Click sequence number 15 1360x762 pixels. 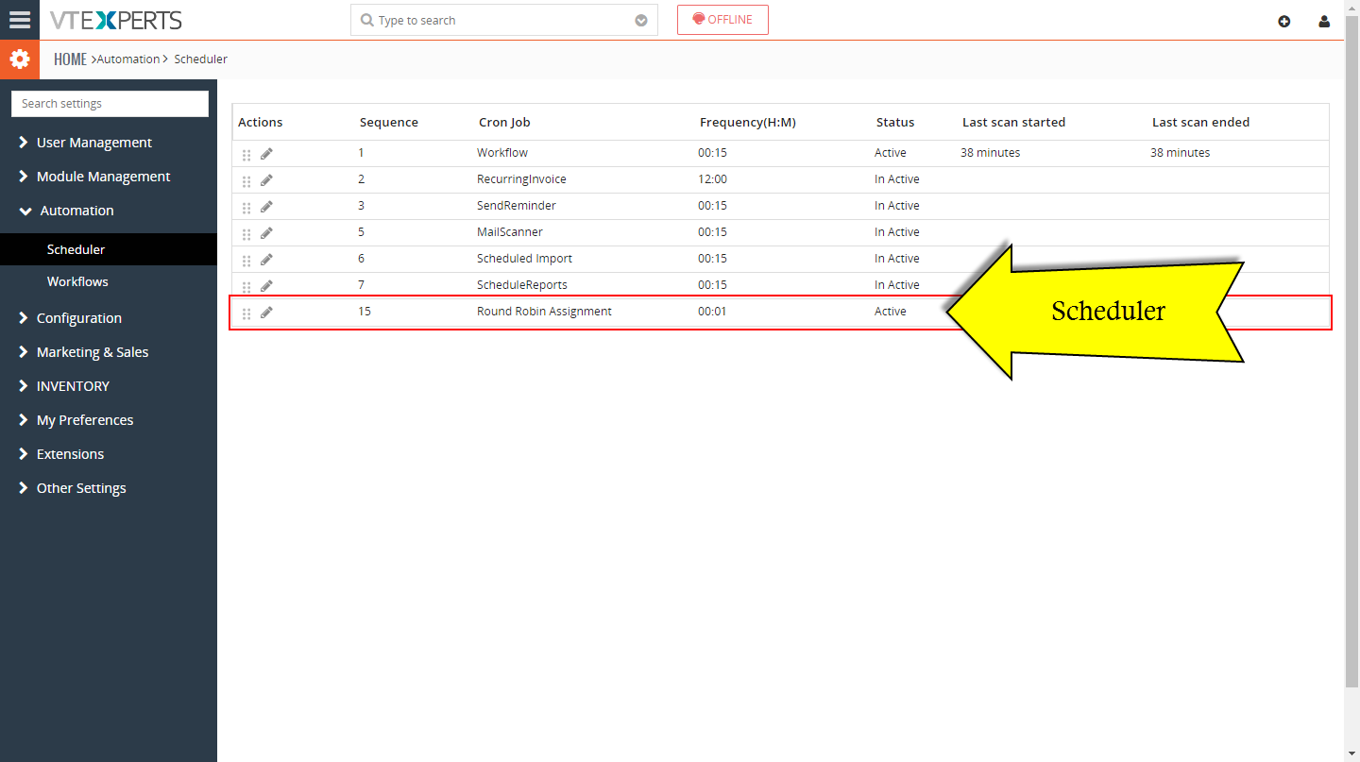365,311
